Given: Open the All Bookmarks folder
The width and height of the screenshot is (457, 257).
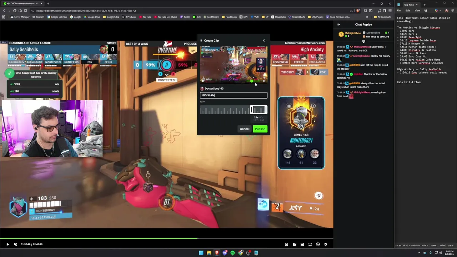Looking at the screenshot, I should coord(382,17).
